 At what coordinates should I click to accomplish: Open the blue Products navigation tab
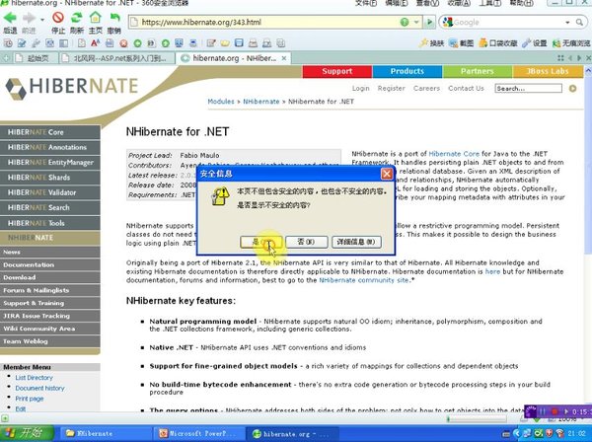pos(407,71)
